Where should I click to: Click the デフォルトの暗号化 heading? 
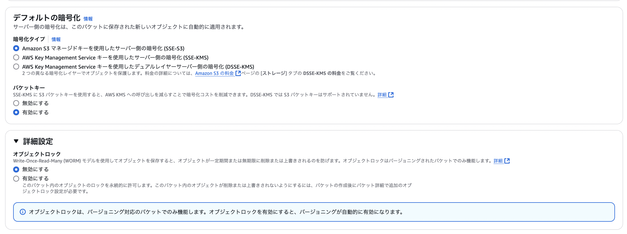(47, 18)
